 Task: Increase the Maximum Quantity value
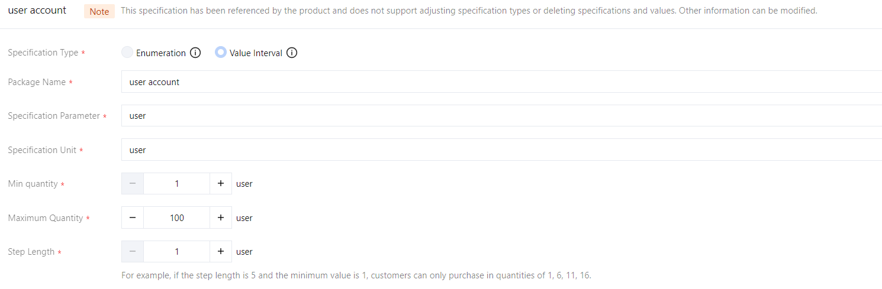tap(221, 218)
